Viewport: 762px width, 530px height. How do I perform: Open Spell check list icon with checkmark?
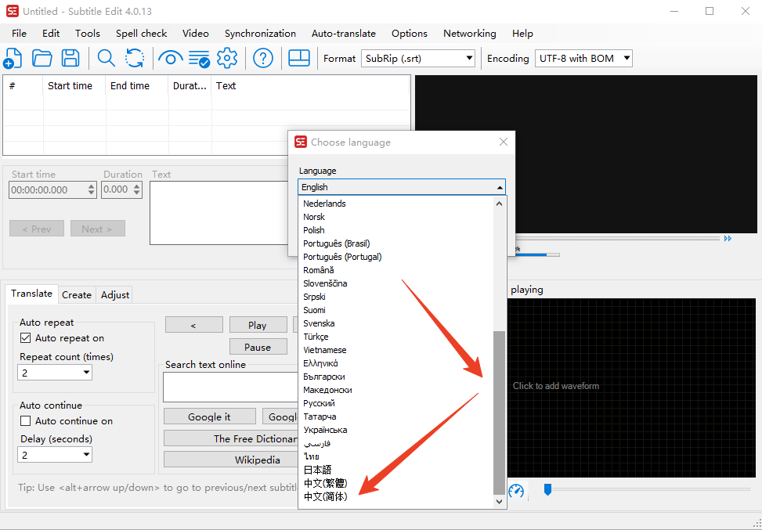pyautogui.click(x=199, y=59)
